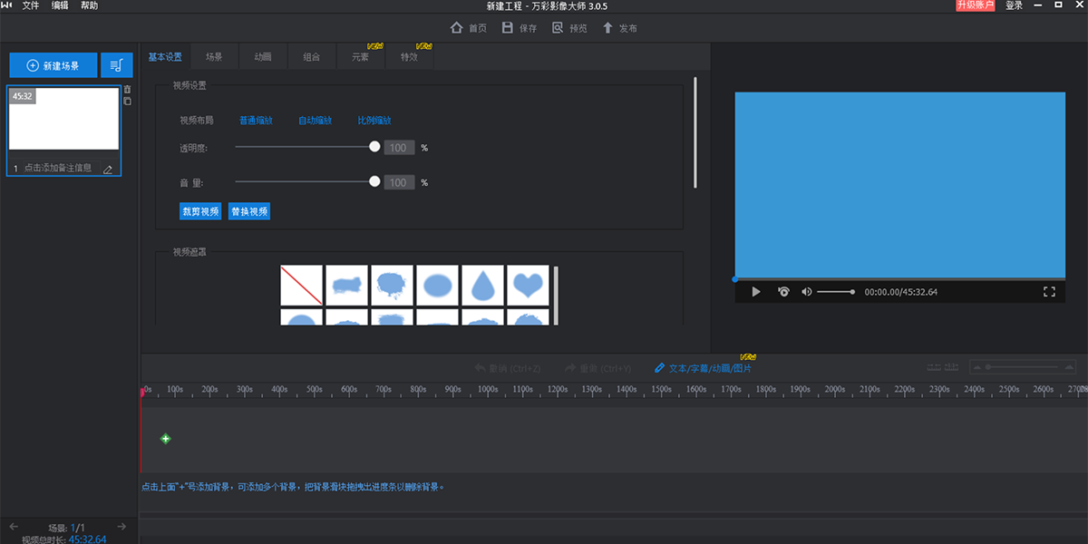Open the 特效 tab
This screenshot has height=544, width=1088.
(x=410, y=57)
